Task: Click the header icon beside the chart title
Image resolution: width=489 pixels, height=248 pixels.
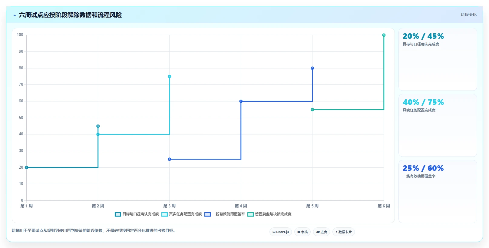Action: pyautogui.click(x=14, y=15)
